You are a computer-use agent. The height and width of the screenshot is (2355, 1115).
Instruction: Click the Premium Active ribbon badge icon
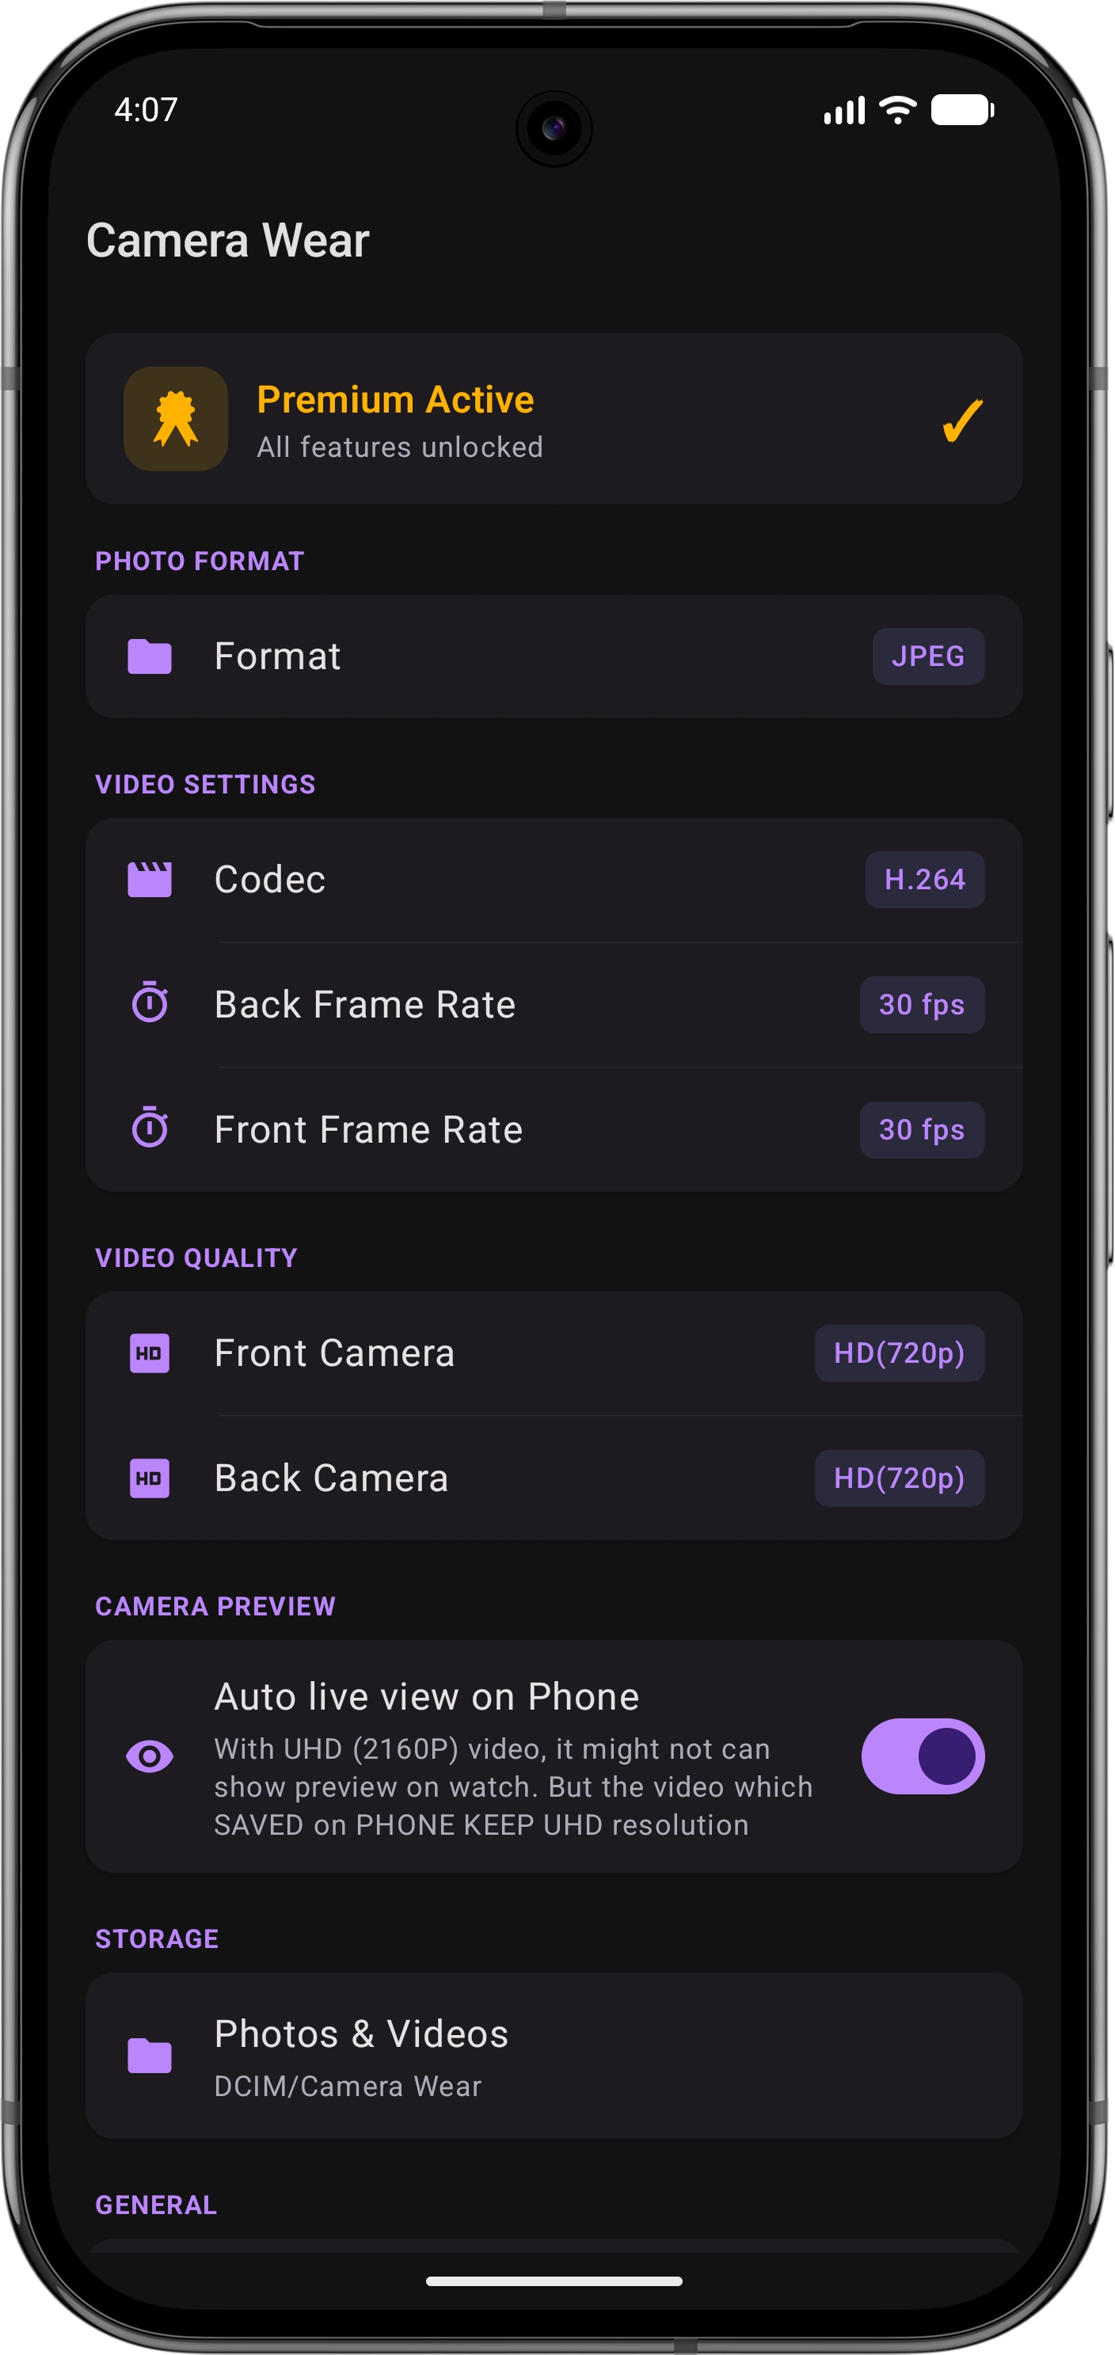[x=176, y=419]
